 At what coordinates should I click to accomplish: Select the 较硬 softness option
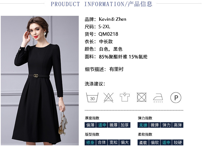pyautogui.click(x=178, y=142)
